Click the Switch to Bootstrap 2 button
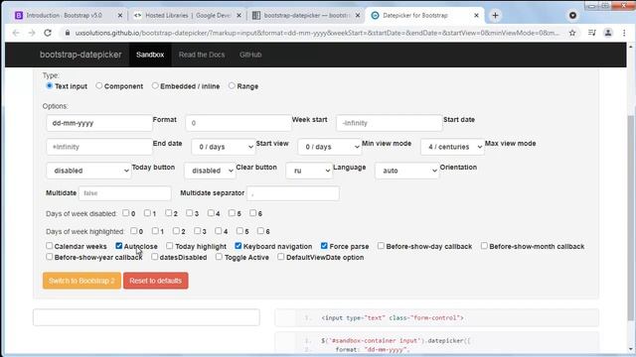636x357 pixels. pyautogui.click(x=81, y=281)
